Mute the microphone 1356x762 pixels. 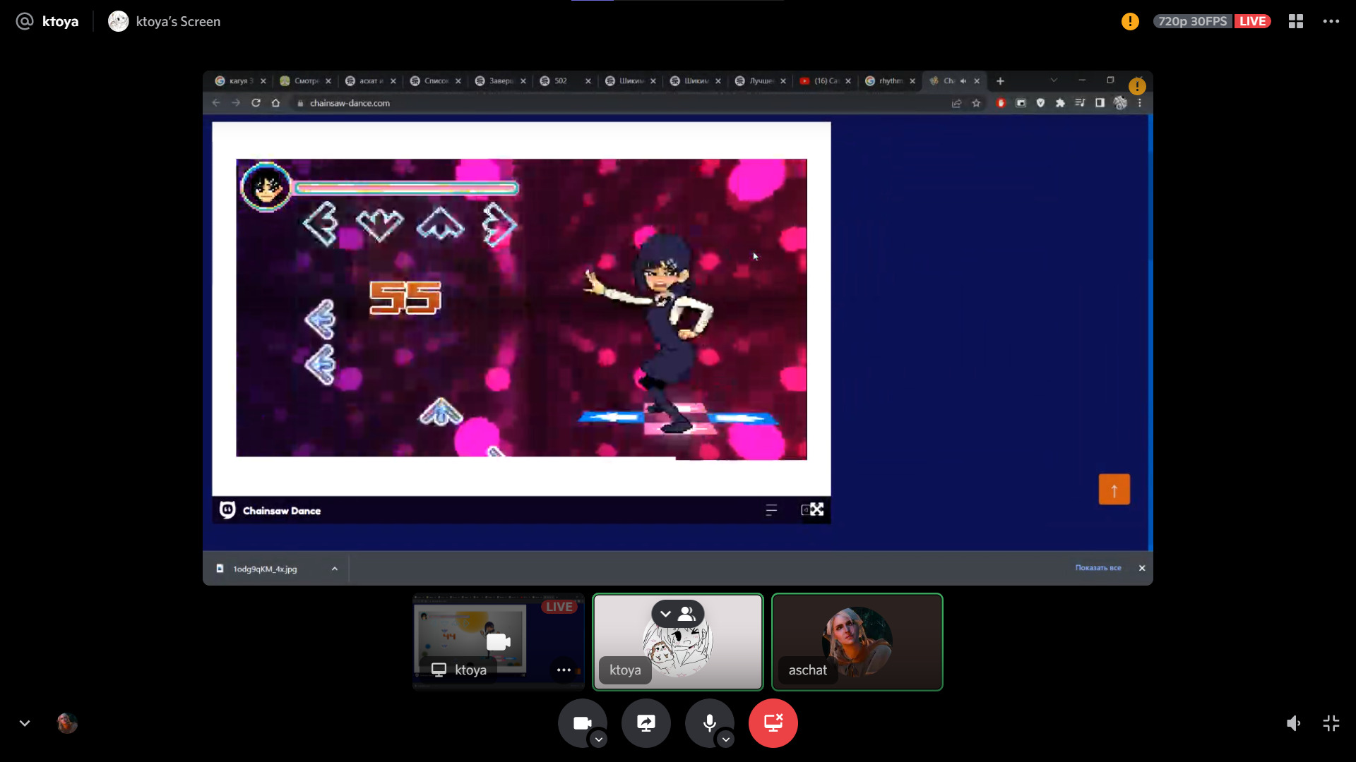(709, 723)
